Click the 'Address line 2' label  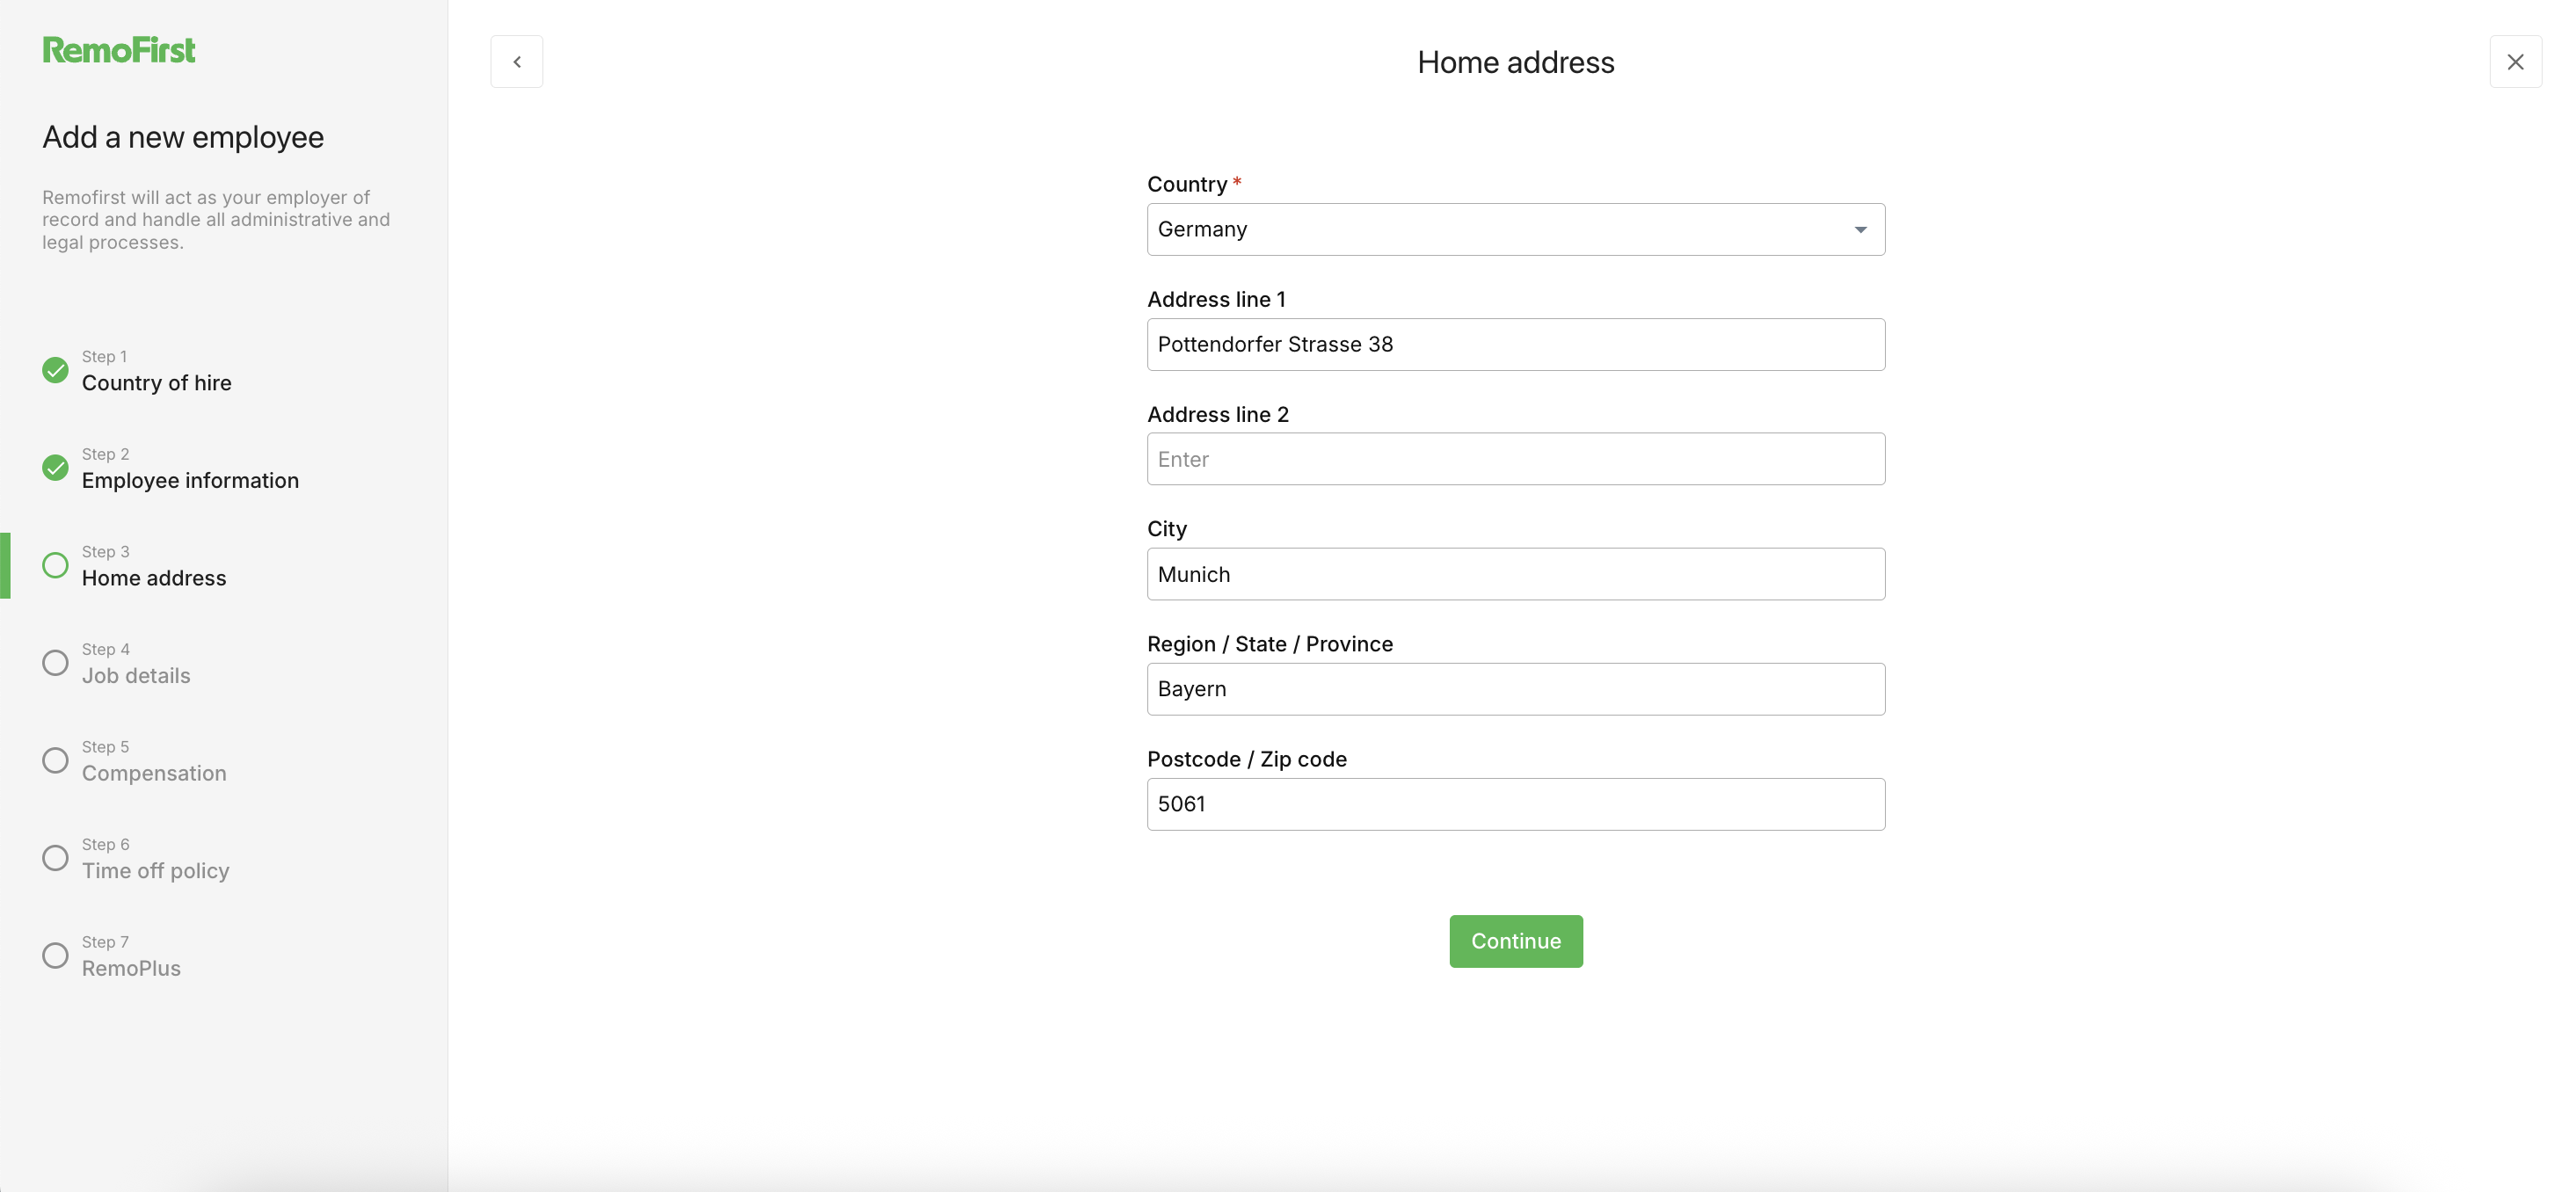pos(1218,414)
